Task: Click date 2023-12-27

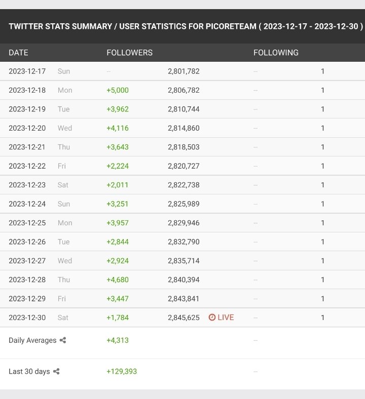Action: tap(27, 261)
